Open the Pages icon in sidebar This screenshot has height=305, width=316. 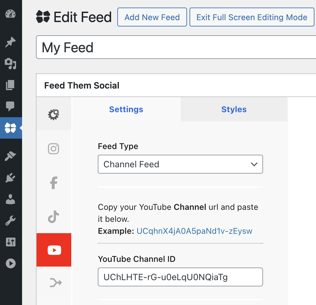[x=10, y=85]
